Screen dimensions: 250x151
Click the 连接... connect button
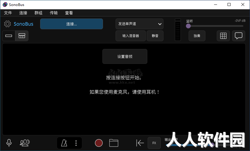[x=72, y=24]
